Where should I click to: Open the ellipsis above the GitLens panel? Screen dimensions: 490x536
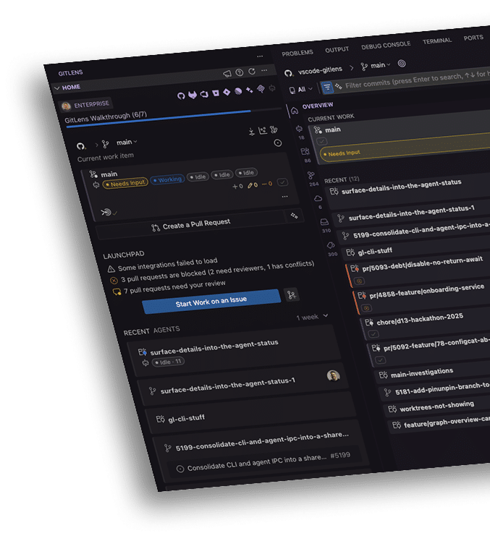click(260, 56)
